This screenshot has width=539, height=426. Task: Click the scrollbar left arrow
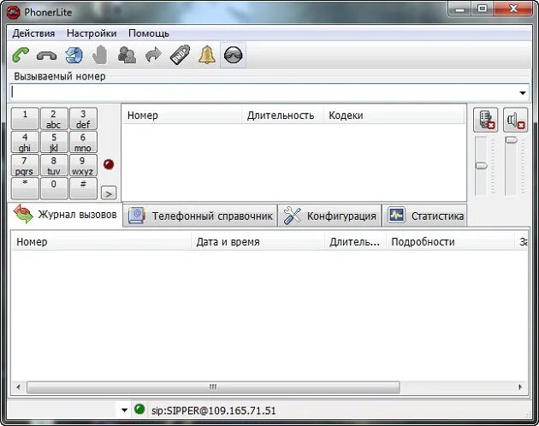(x=18, y=387)
